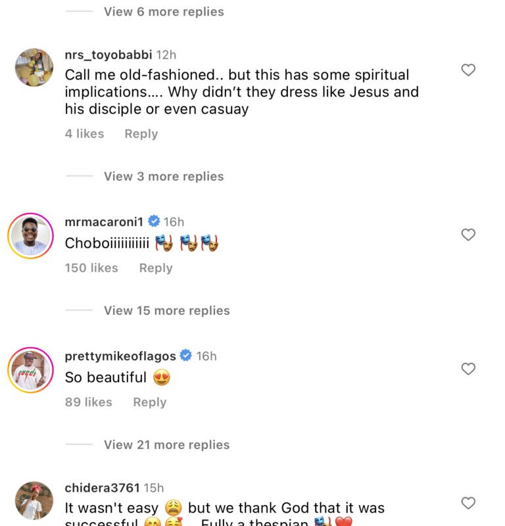Reply to prettymikeoflagos's comment
Image resolution: width=505 pixels, height=526 pixels.
point(150,402)
